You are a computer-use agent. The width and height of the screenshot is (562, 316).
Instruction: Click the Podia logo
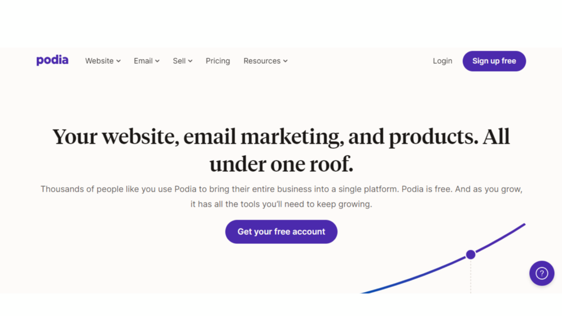coord(52,60)
